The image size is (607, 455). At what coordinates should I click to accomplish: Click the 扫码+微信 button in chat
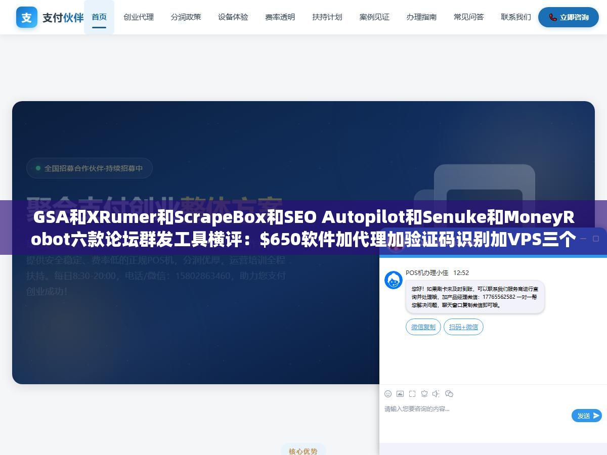tap(463, 327)
